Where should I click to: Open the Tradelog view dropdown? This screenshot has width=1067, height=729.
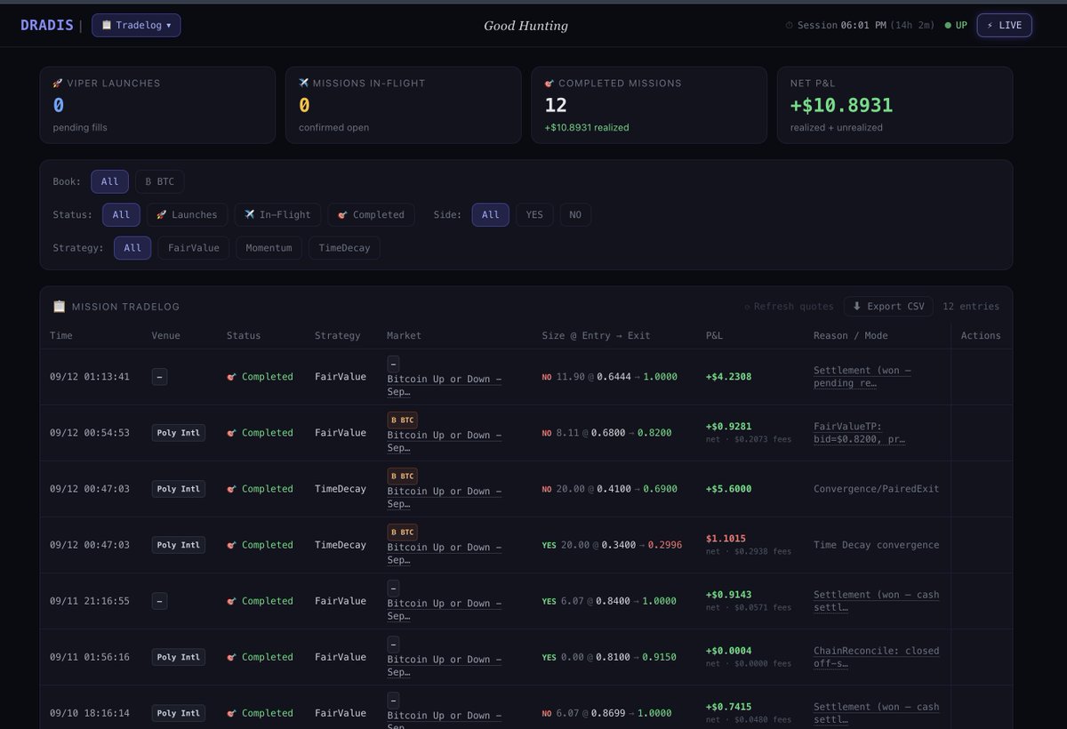click(136, 25)
